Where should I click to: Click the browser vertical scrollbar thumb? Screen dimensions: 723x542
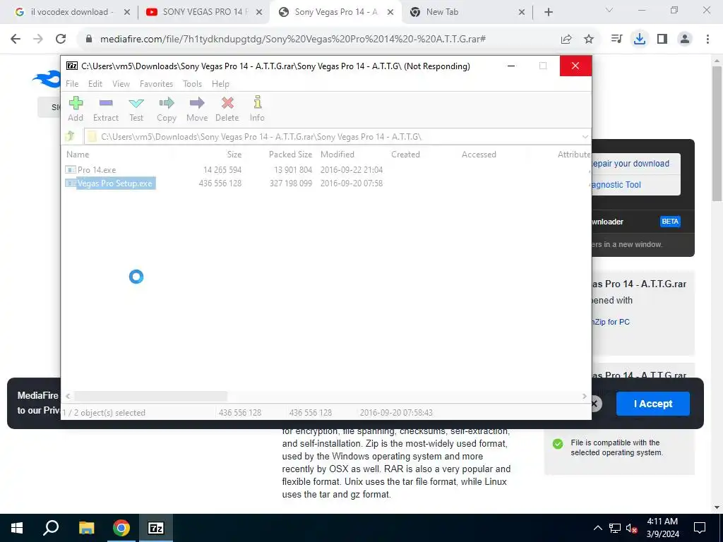click(x=717, y=133)
